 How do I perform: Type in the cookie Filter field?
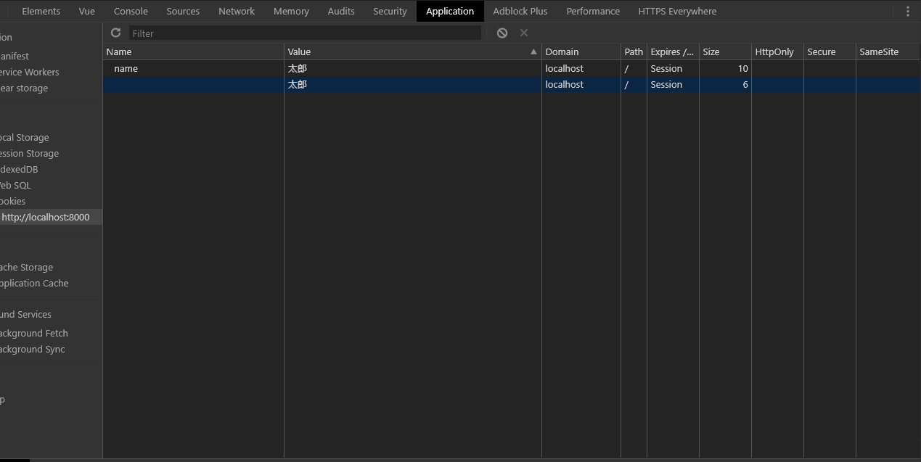point(305,33)
